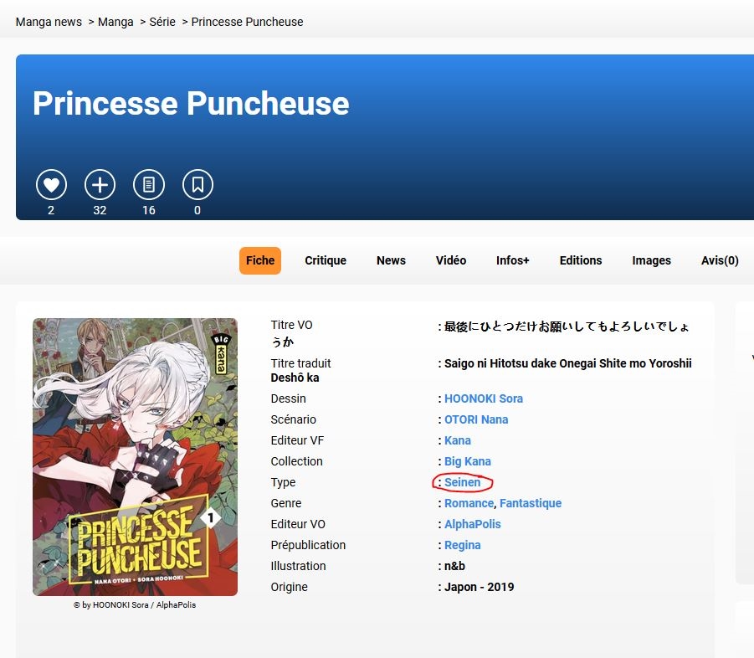Open the OTORI Nana author link
Screen dimensions: 754x658
pos(476,419)
